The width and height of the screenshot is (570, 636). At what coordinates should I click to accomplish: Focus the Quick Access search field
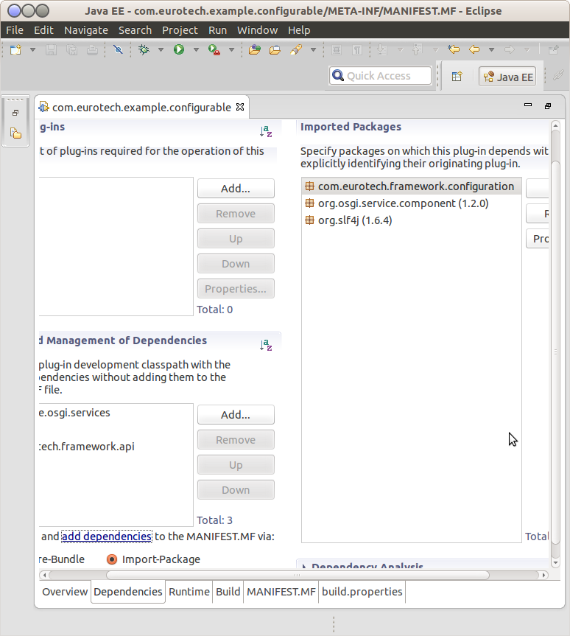click(380, 76)
